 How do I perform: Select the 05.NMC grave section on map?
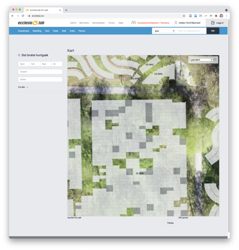[149, 64]
